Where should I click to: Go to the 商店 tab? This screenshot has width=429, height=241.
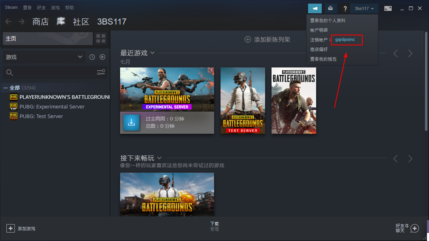41,22
